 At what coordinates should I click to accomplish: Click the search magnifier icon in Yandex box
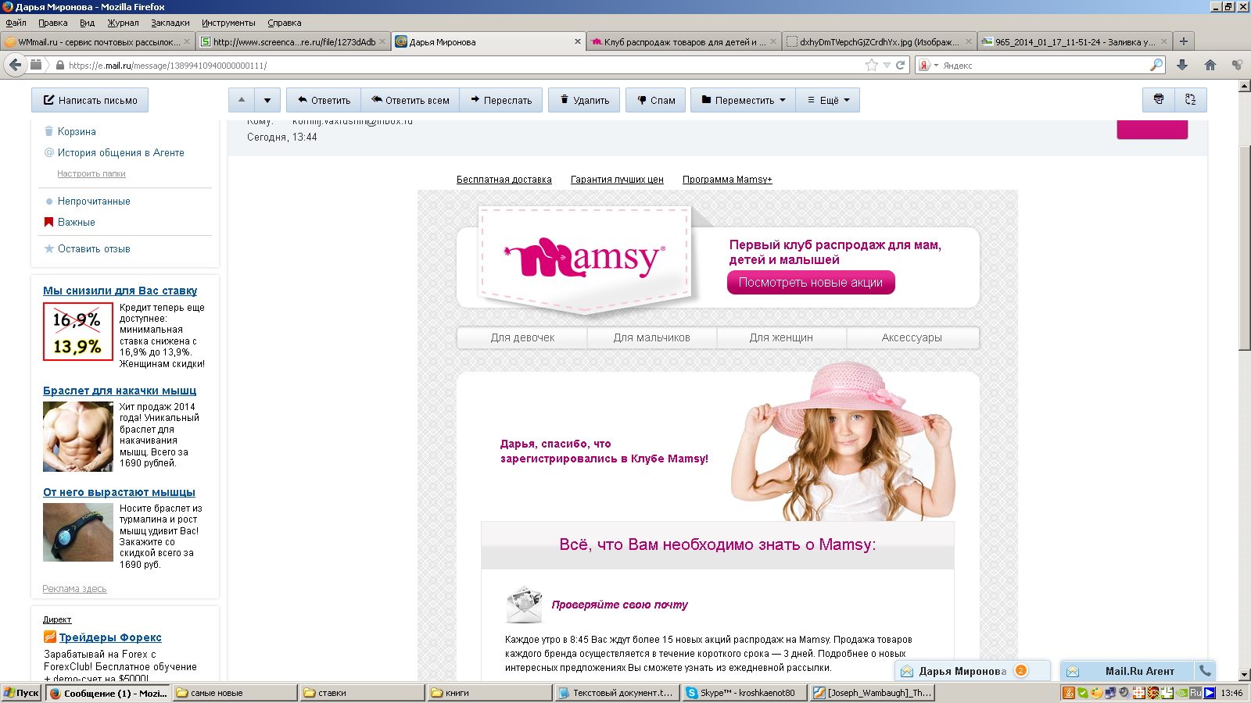1156,66
